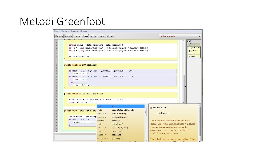The width and height of the screenshot is (256, 144).
Task: Click the 'setLocation(x, y);' code line
Action: pos(79,56)
